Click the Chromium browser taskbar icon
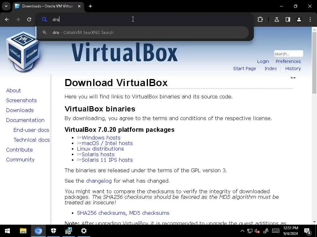The height and width of the screenshot is (237, 317). coord(38,231)
